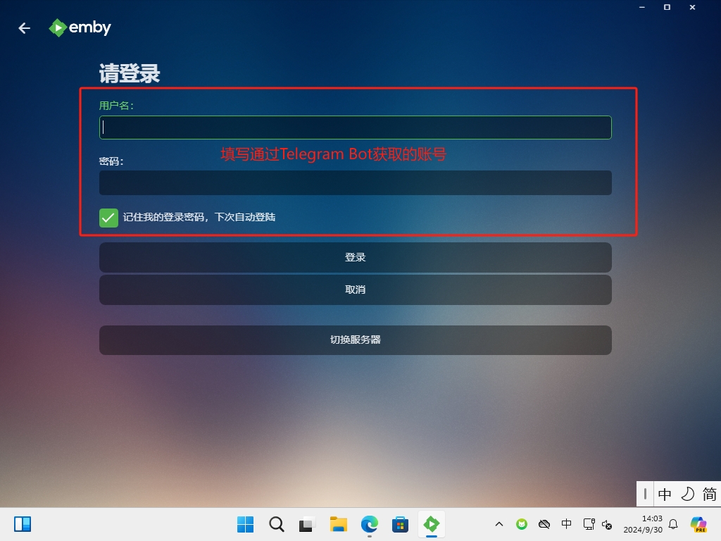Click inside the 用户名 username input field

tap(355, 127)
